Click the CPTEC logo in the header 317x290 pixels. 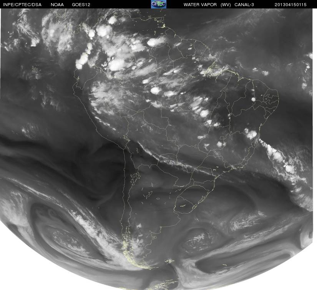(159, 4)
